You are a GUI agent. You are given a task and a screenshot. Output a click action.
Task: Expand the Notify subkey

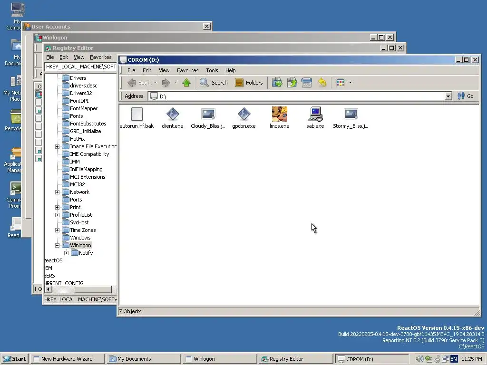pos(66,253)
